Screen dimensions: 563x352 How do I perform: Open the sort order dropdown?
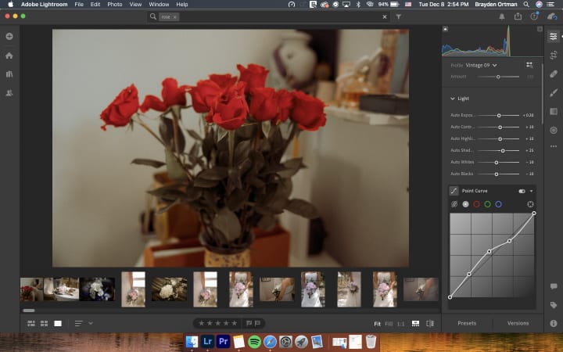tap(84, 323)
